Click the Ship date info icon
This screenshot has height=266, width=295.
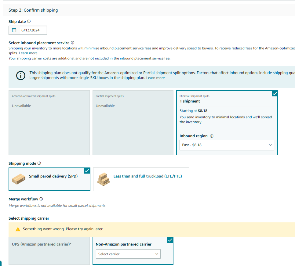click(x=29, y=21)
